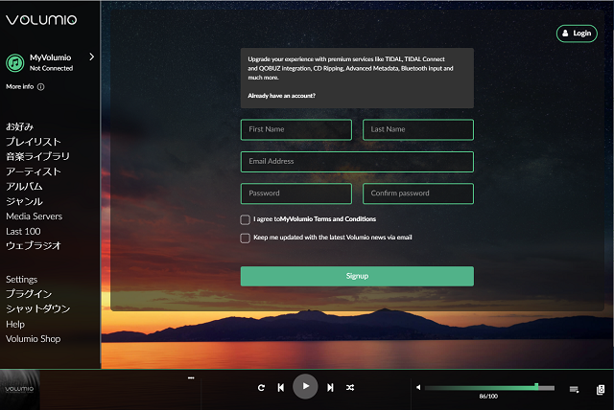Image resolution: width=614 pixels, height=410 pixels.
Task: Adjust the volume slider bar
Action: click(x=489, y=388)
